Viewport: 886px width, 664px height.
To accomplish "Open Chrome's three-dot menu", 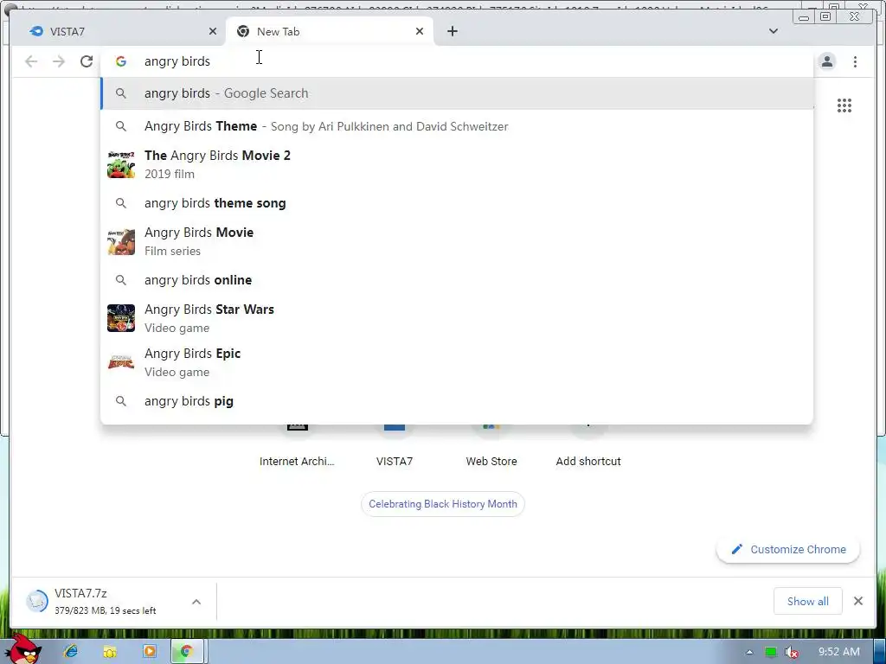I will pos(855,61).
